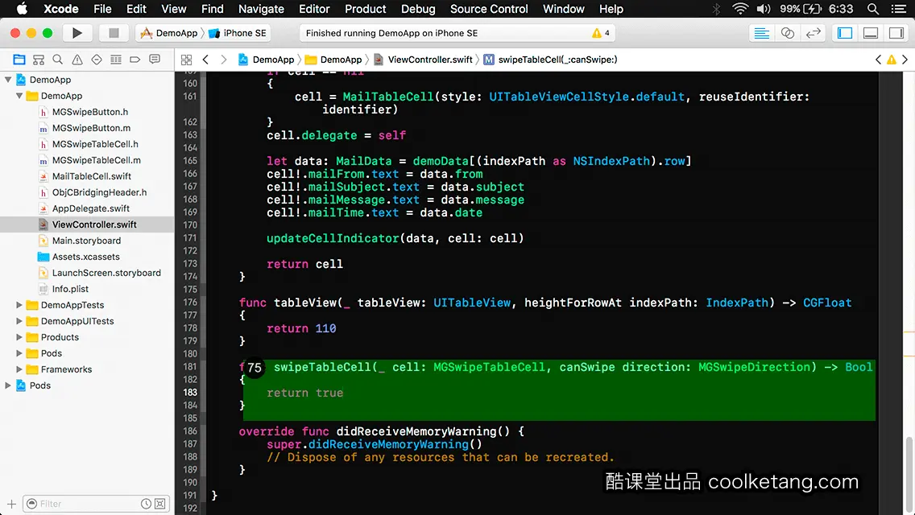This screenshot has width=915, height=515.
Task: Open the Source Control menu
Action: pyautogui.click(x=489, y=9)
